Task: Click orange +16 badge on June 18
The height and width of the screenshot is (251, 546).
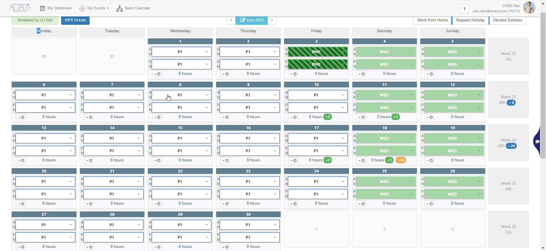Action: [401, 160]
